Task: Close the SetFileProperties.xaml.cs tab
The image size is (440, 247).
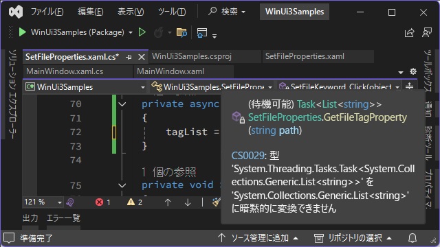Action: coord(142,57)
